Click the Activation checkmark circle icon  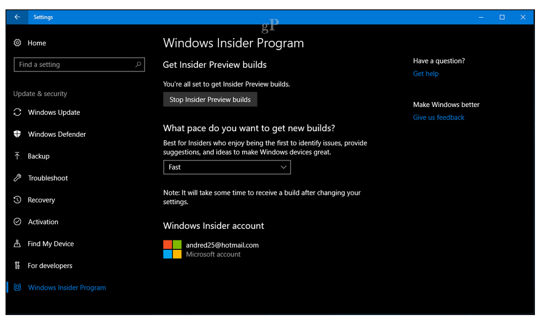(x=17, y=222)
